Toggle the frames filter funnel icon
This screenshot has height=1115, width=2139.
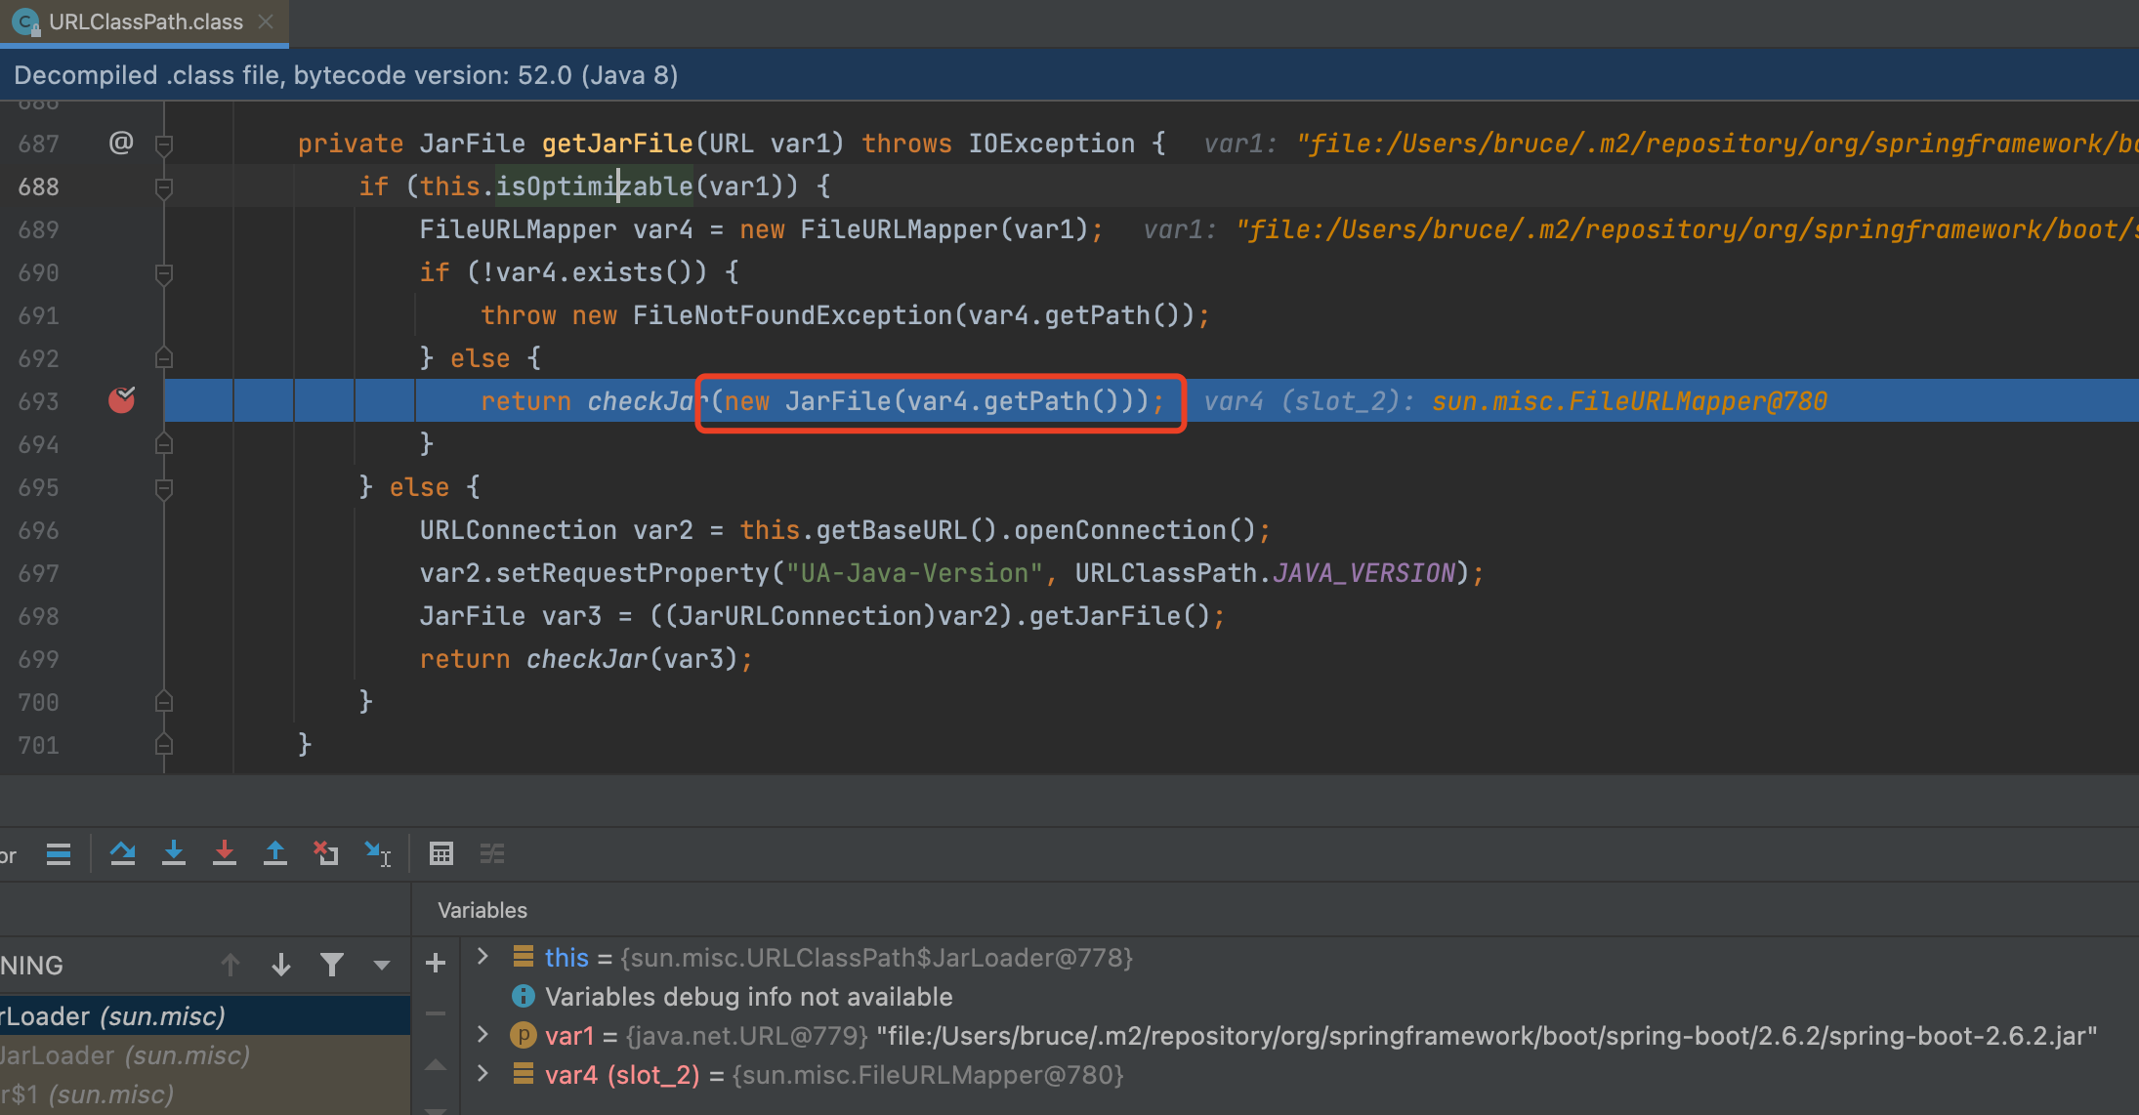pyautogui.click(x=332, y=966)
